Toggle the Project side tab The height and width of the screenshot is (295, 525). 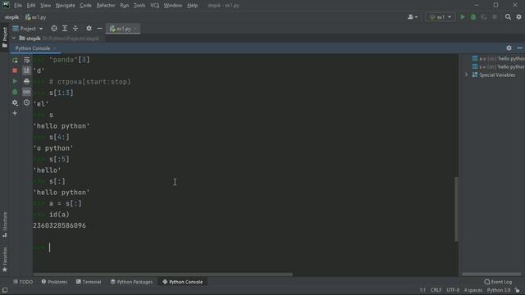(x=5, y=38)
